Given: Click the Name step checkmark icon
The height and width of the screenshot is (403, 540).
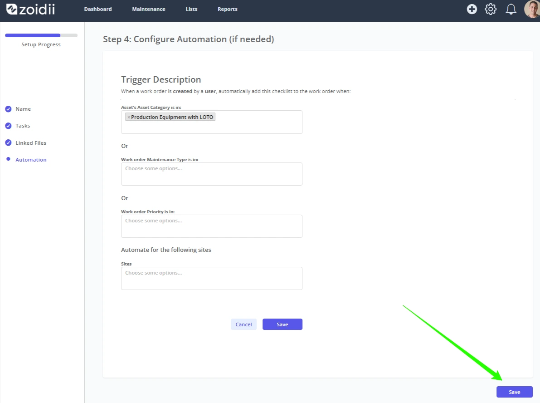Looking at the screenshot, I should click(8, 109).
